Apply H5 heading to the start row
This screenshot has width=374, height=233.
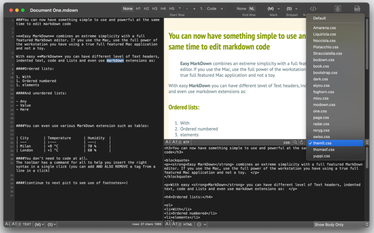pyautogui.click(x=171, y=8)
